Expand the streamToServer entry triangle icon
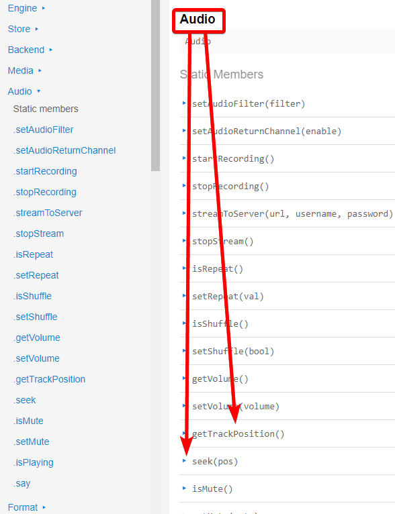Image resolution: width=395 pixels, height=514 pixels. click(184, 213)
